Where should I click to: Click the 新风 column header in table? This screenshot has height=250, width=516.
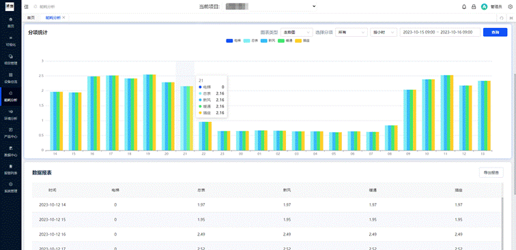coord(287,190)
